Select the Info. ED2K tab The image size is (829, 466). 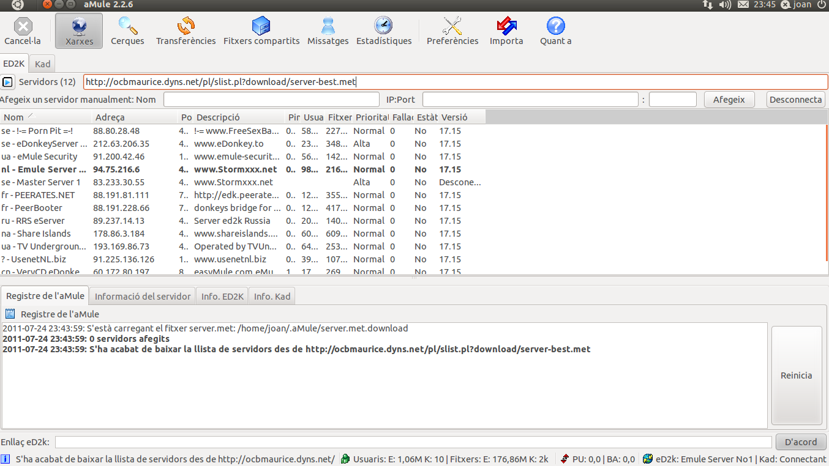[222, 297]
